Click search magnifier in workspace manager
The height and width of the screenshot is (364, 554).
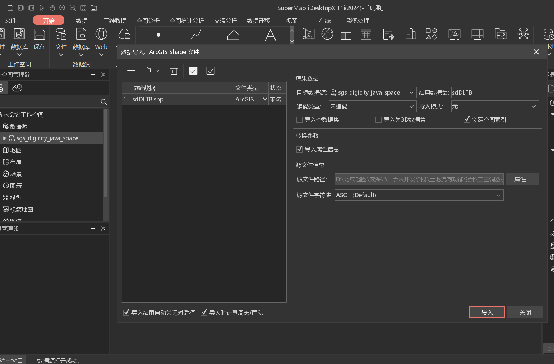point(103,102)
